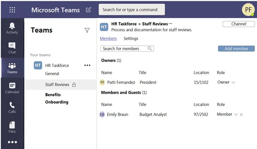Open the Onboarding channel
Viewport: 257px width, 149px height.
(57, 102)
